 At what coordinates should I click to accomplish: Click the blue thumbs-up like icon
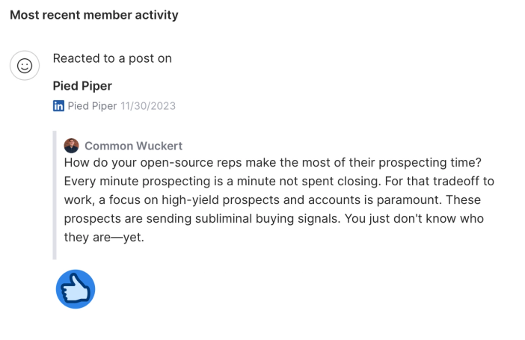pos(76,288)
